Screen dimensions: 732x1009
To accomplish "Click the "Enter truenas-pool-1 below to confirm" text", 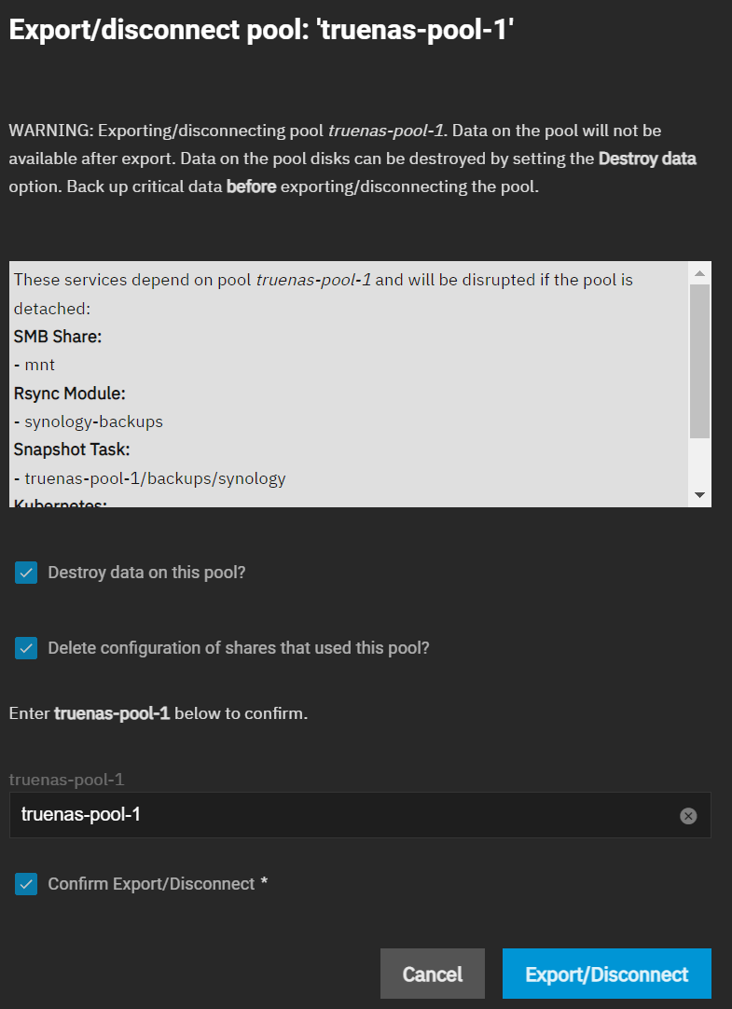I will (x=158, y=713).
